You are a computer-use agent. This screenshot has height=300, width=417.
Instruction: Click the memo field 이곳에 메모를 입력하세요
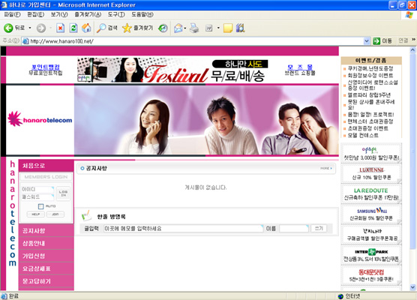tap(183, 229)
